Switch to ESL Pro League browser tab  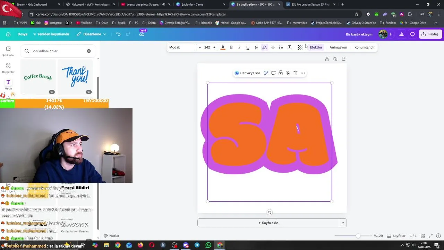pyautogui.click(x=311, y=5)
